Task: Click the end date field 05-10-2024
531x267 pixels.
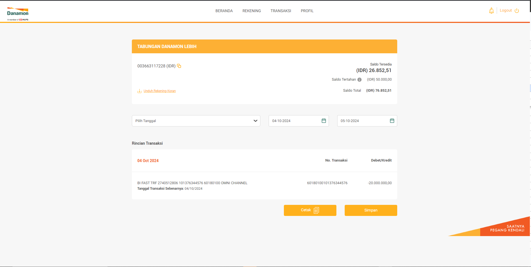Action: pyautogui.click(x=367, y=121)
